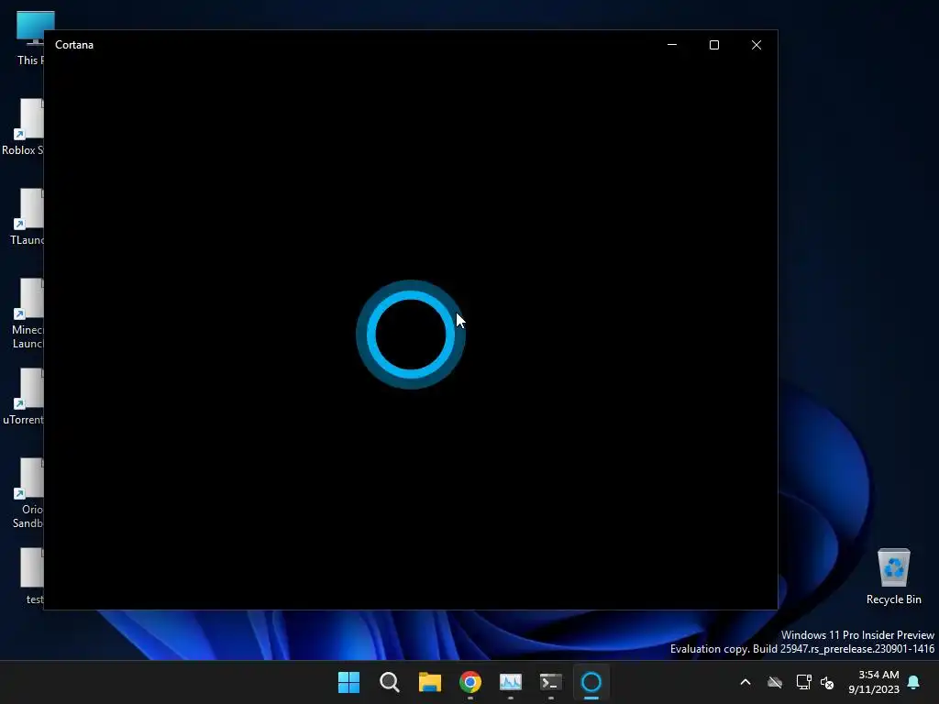Select the uTorrent desktop shortcut
This screenshot has width=939, height=704.
tap(23, 396)
